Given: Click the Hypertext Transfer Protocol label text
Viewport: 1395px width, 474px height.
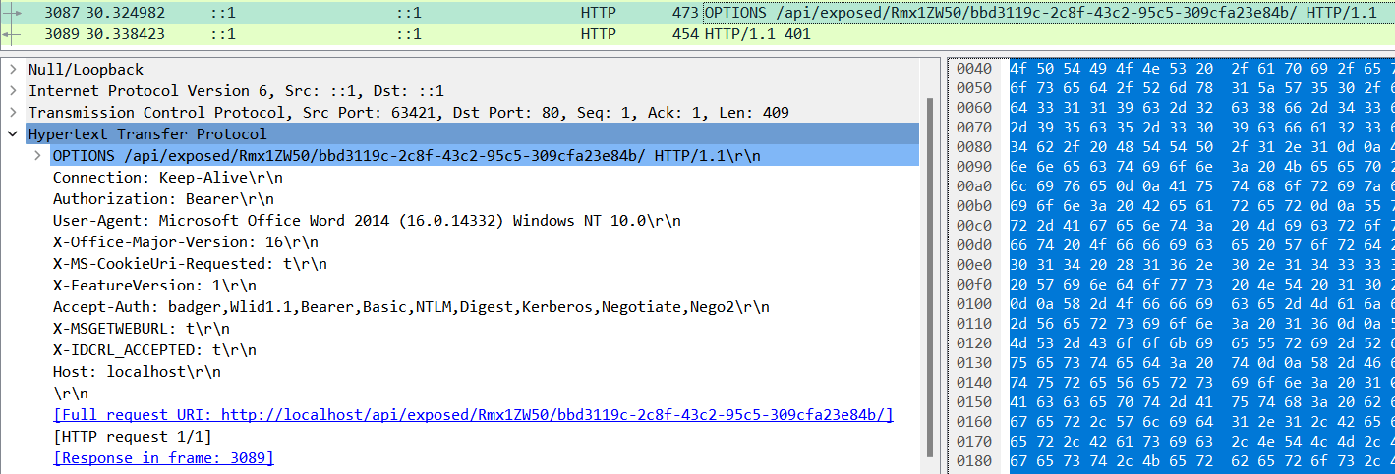Looking at the screenshot, I should coord(147,134).
